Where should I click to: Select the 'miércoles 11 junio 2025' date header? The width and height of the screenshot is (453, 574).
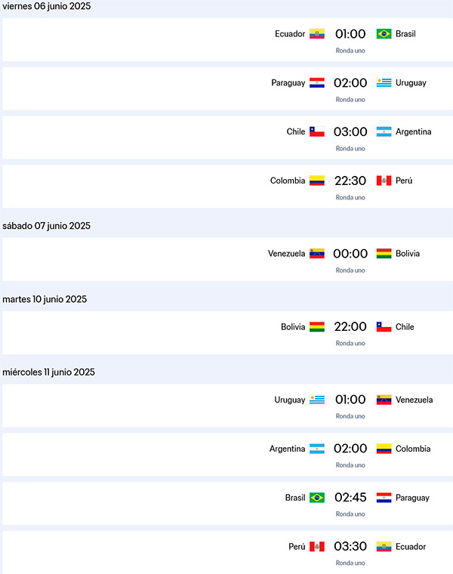pos(48,372)
